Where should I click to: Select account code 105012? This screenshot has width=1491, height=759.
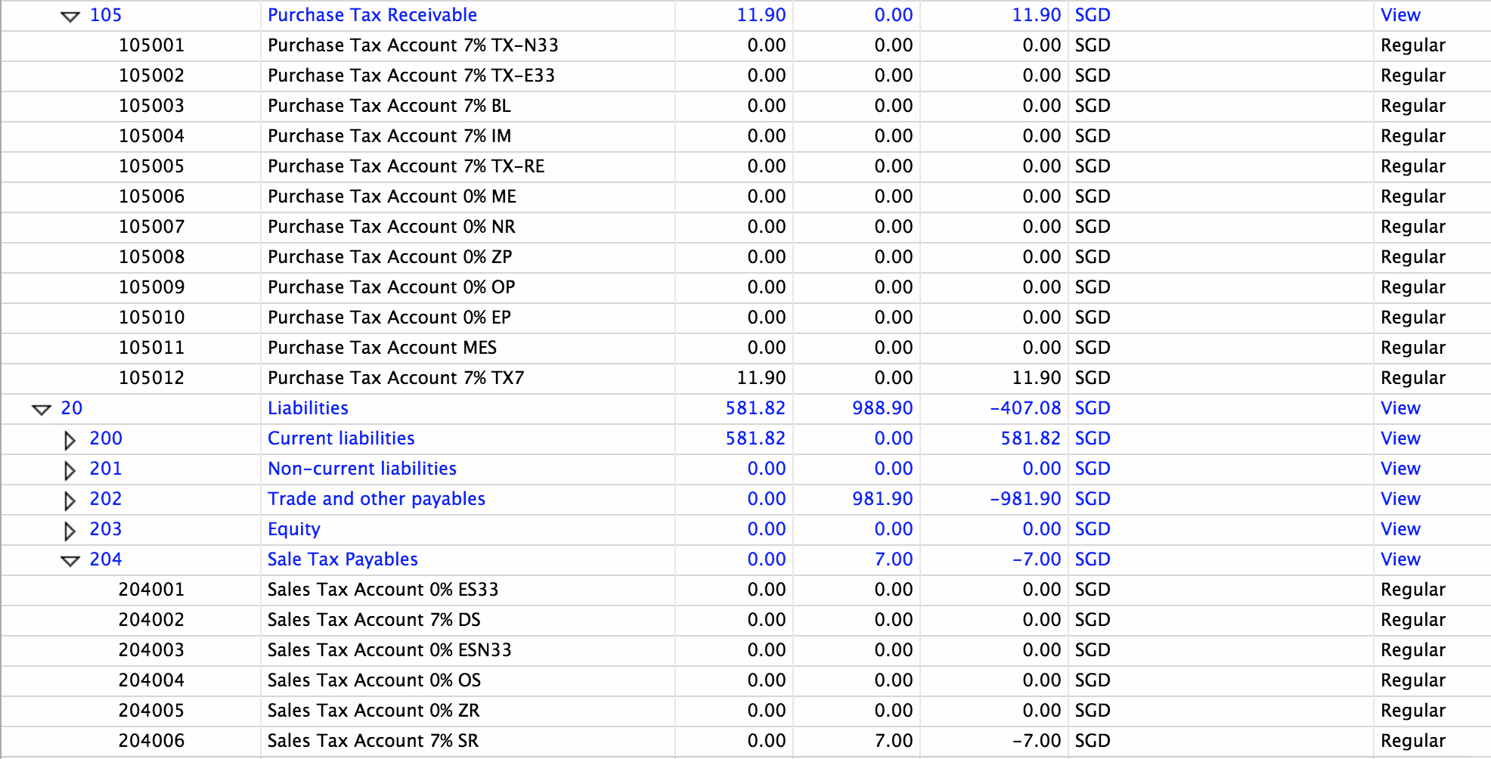coord(151,378)
